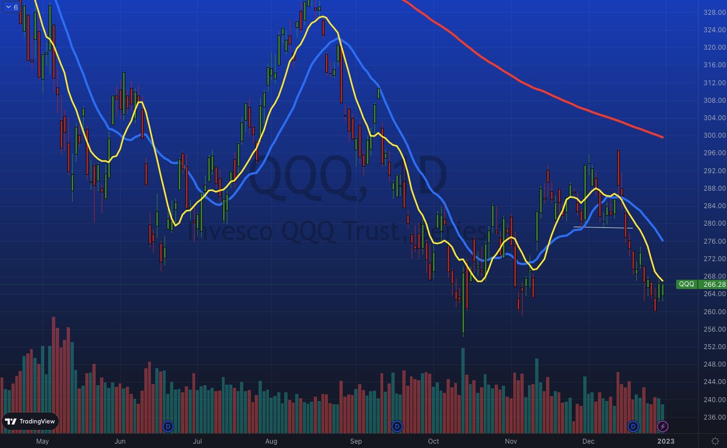Click the May label on time axis
Viewport: 727px width, 448px height.
tap(42, 441)
